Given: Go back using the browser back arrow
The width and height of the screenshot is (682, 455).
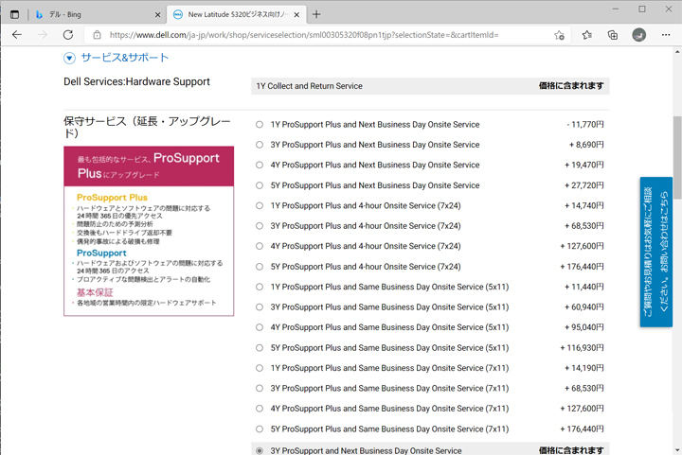Looking at the screenshot, I should coord(17,35).
